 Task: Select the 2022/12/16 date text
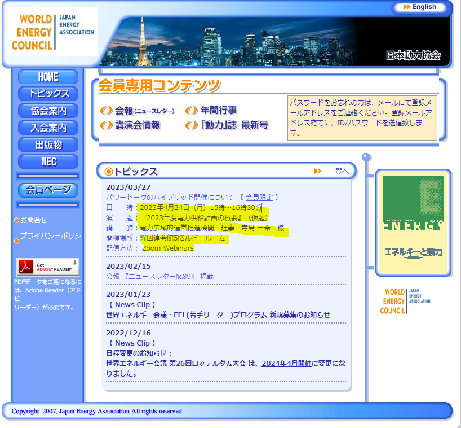(128, 333)
